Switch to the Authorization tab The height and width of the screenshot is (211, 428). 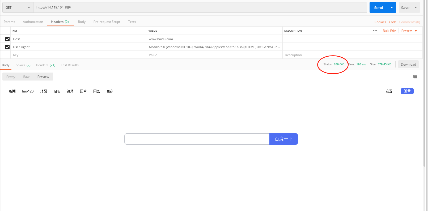pyautogui.click(x=33, y=22)
